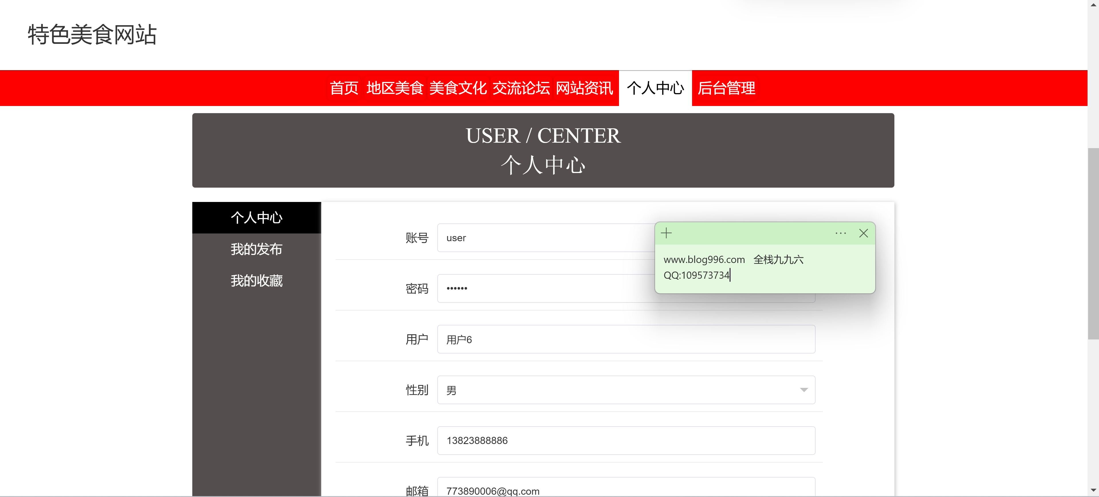The width and height of the screenshot is (1099, 497).
Task: Go to 地区美食 navigation item
Action: [395, 88]
